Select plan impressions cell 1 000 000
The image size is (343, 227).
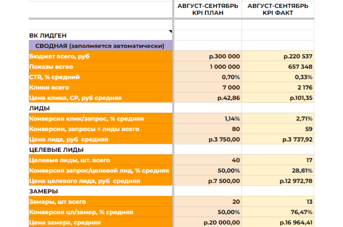coord(208,66)
